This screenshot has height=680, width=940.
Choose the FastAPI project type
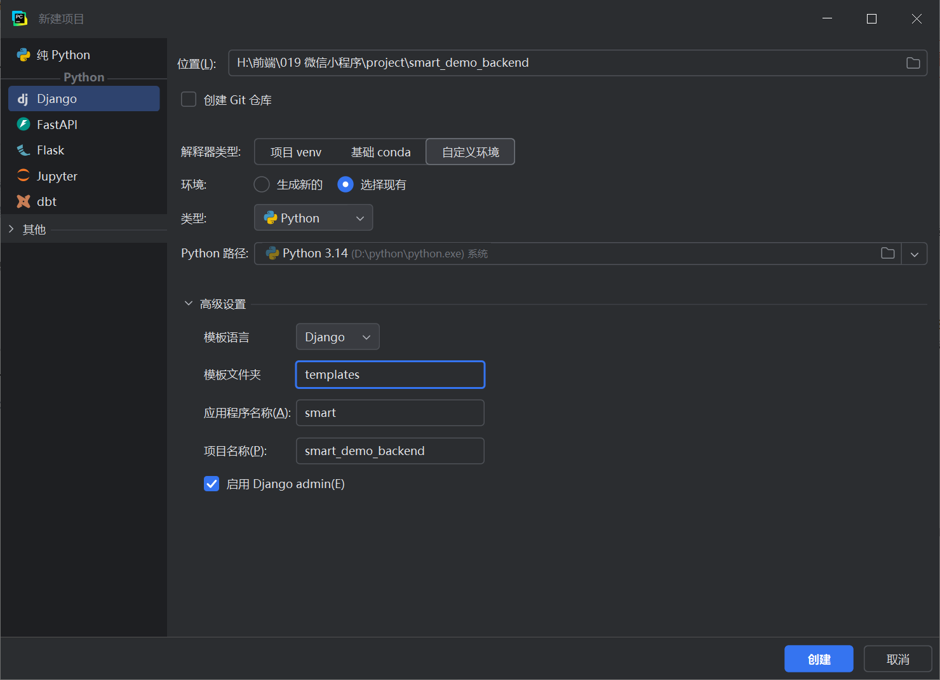83,125
